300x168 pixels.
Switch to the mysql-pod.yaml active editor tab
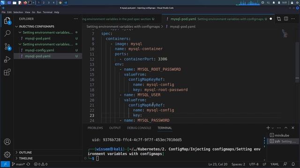click(218, 19)
